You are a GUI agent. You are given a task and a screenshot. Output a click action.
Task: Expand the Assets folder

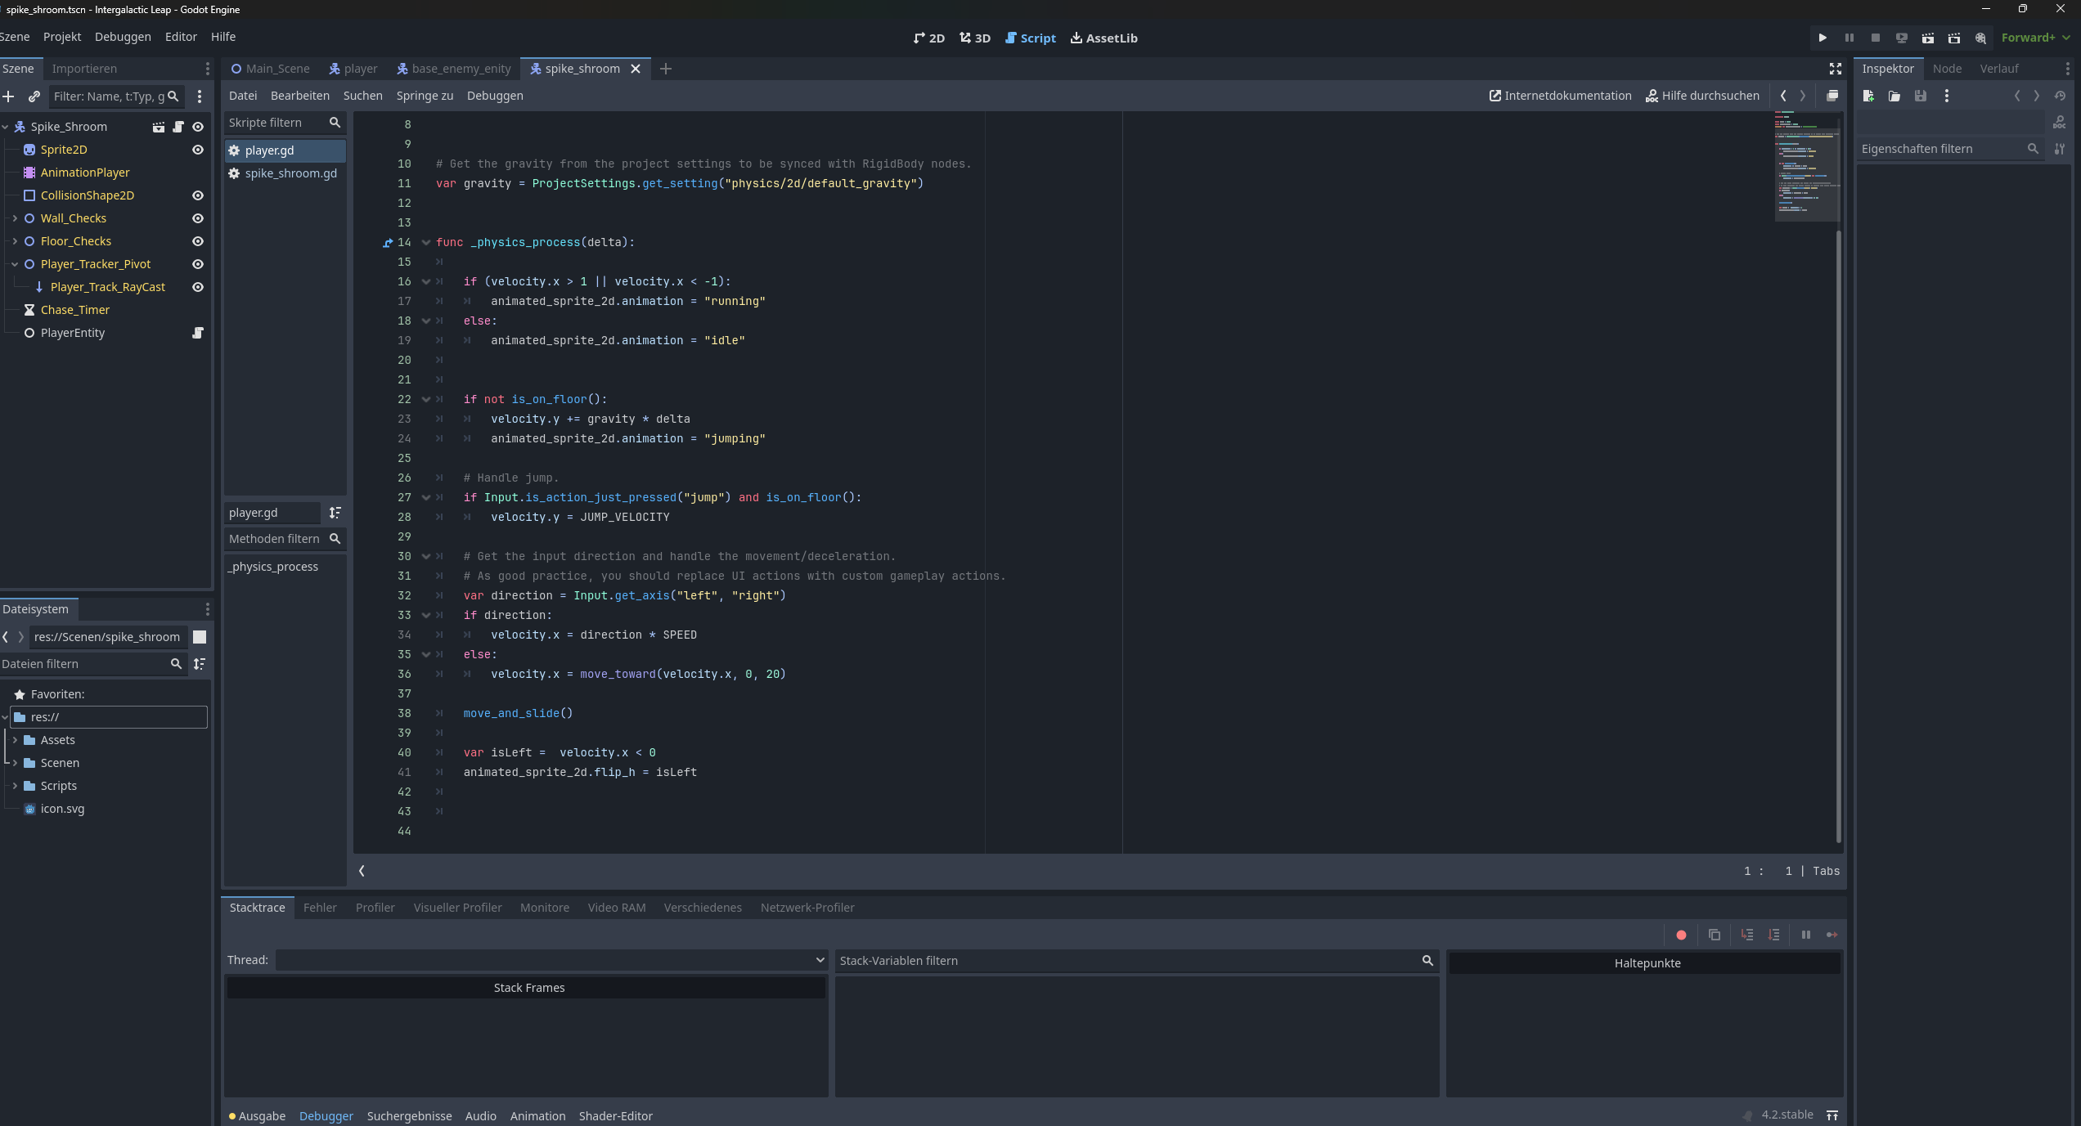15,740
